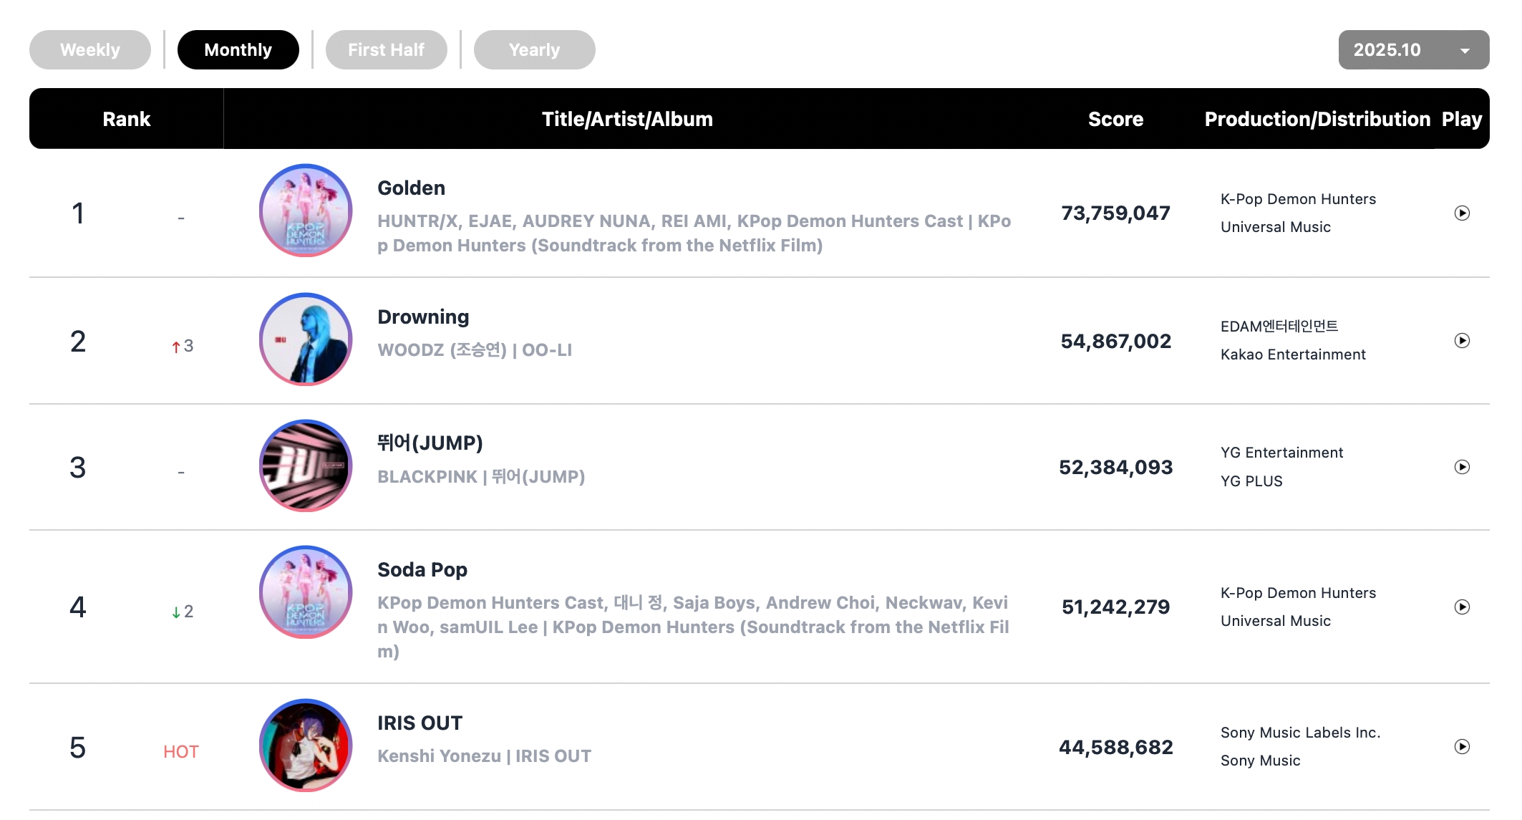
Task: Click the Soda Pop album thumbnail
Action: [x=306, y=592]
